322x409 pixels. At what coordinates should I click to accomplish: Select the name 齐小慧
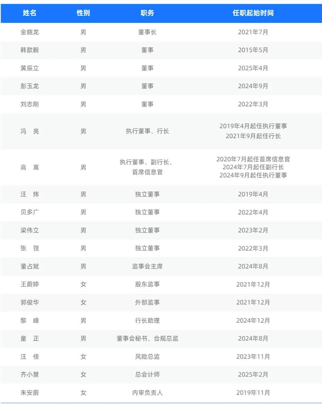30,374
